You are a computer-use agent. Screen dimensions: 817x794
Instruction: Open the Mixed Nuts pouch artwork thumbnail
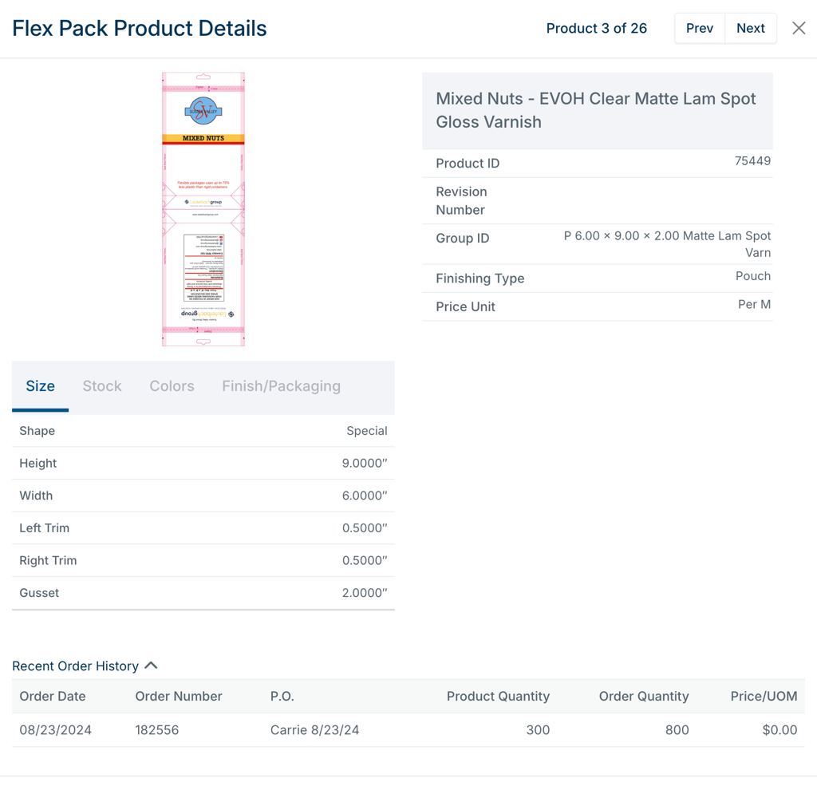click(x=203, y=209)
